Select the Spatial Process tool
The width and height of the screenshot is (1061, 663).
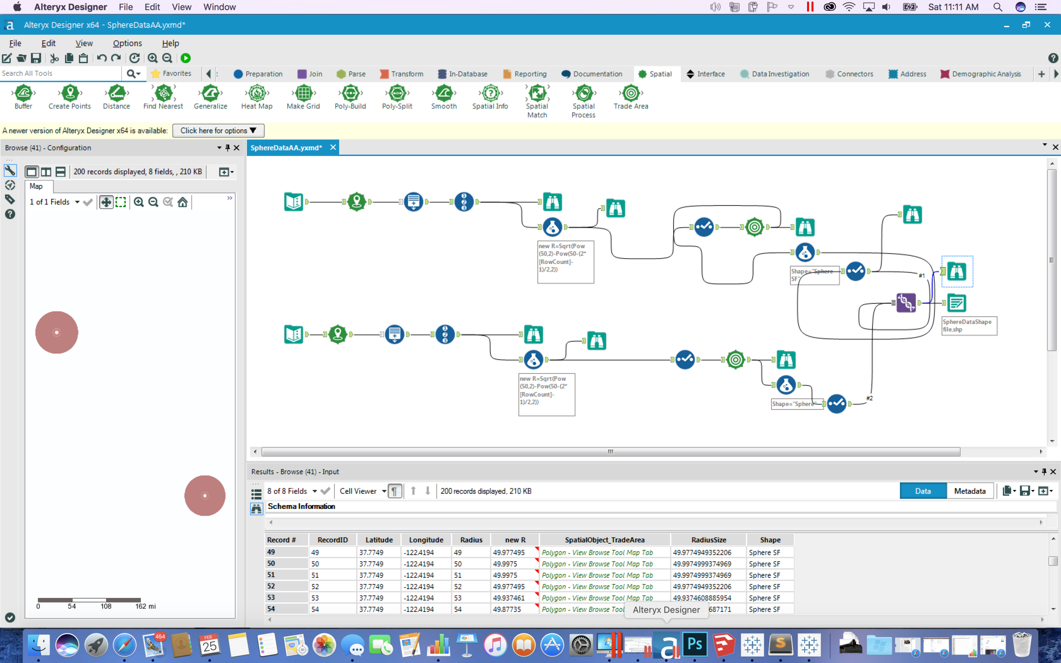pyautogui.click(x=584, y=101)
